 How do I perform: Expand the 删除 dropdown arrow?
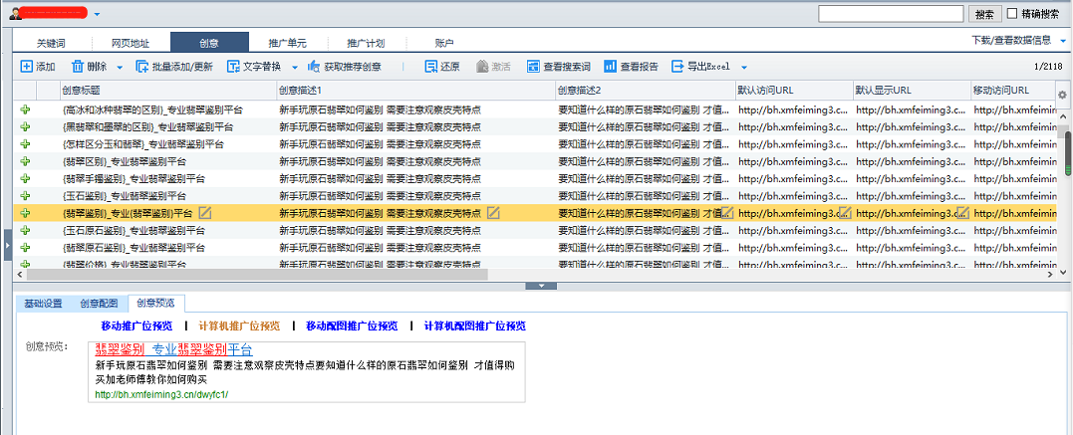(x=120, y=68)
